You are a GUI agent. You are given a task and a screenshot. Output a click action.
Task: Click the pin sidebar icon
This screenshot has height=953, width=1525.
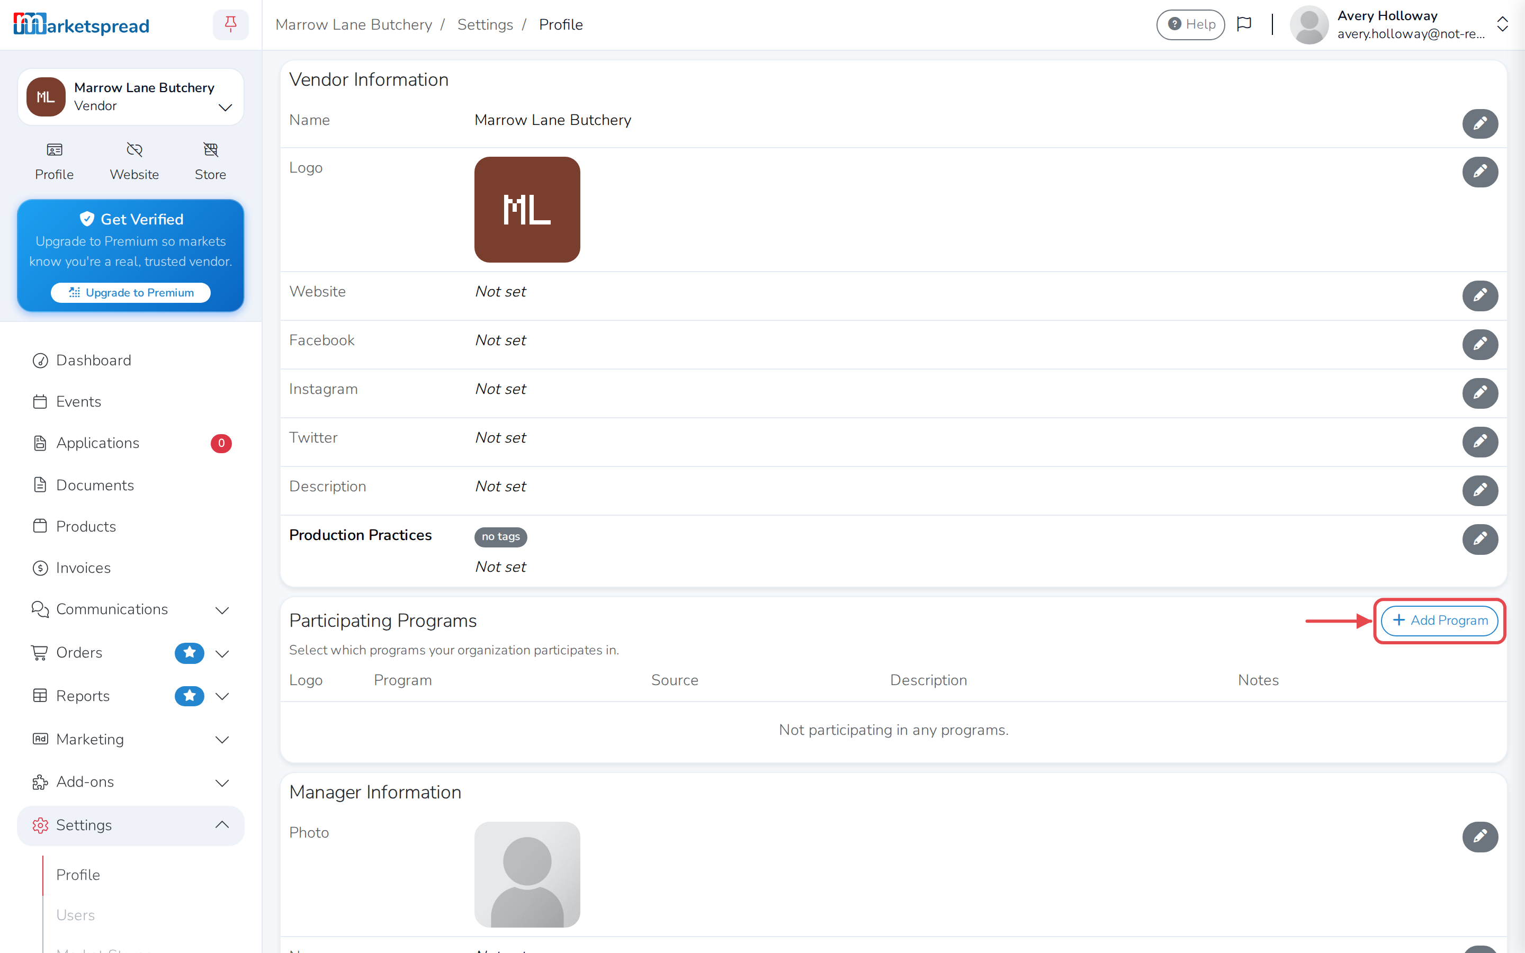(x=231, y=24)
